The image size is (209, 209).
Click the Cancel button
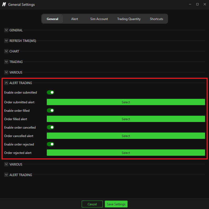click(92, 204)
